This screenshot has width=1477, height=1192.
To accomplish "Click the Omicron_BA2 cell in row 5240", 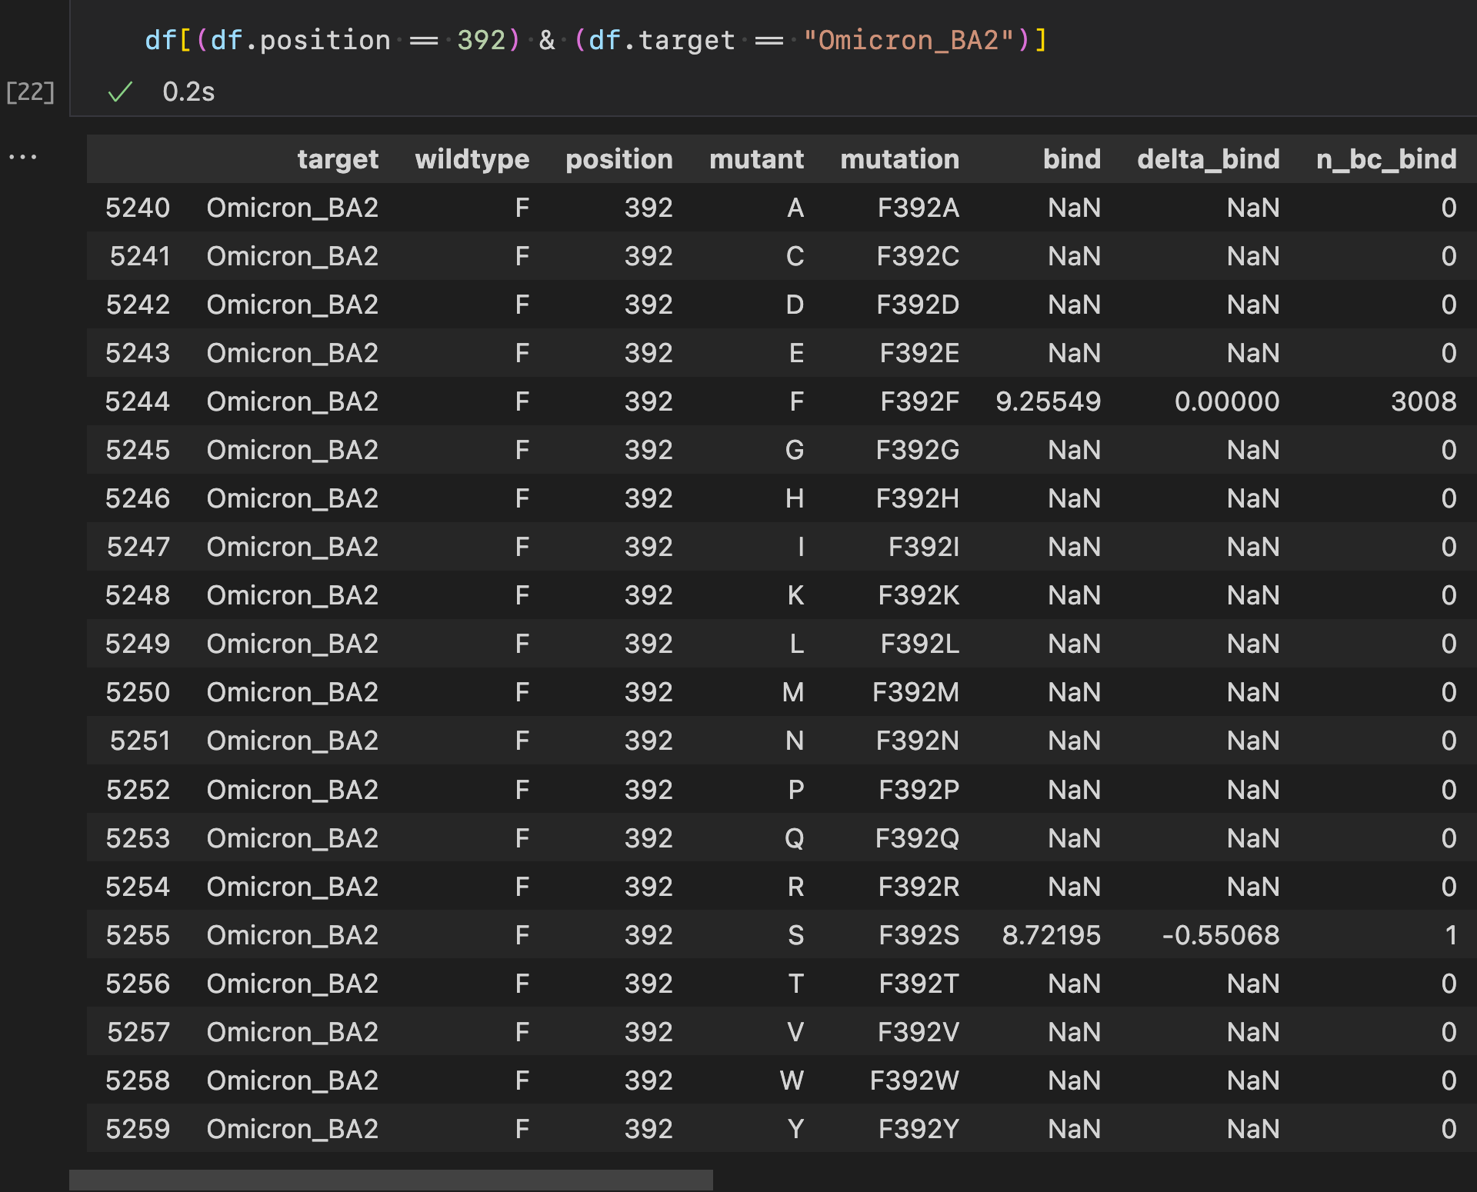I will [x=292, y=208].
